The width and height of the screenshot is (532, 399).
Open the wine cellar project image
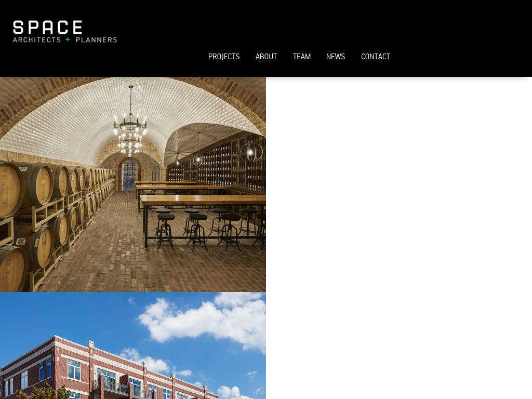[x=132, y=184]
